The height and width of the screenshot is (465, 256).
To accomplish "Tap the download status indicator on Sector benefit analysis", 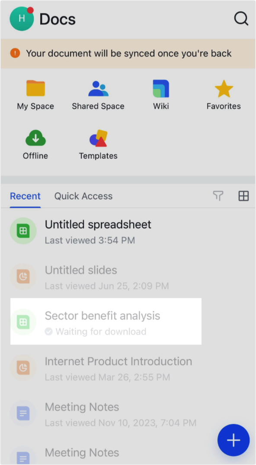I will pos(48,332).
